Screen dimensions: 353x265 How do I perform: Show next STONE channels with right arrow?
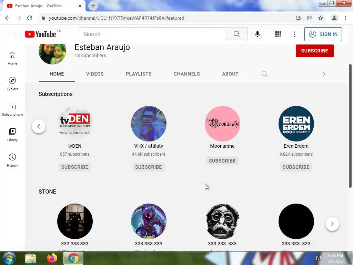332,224
